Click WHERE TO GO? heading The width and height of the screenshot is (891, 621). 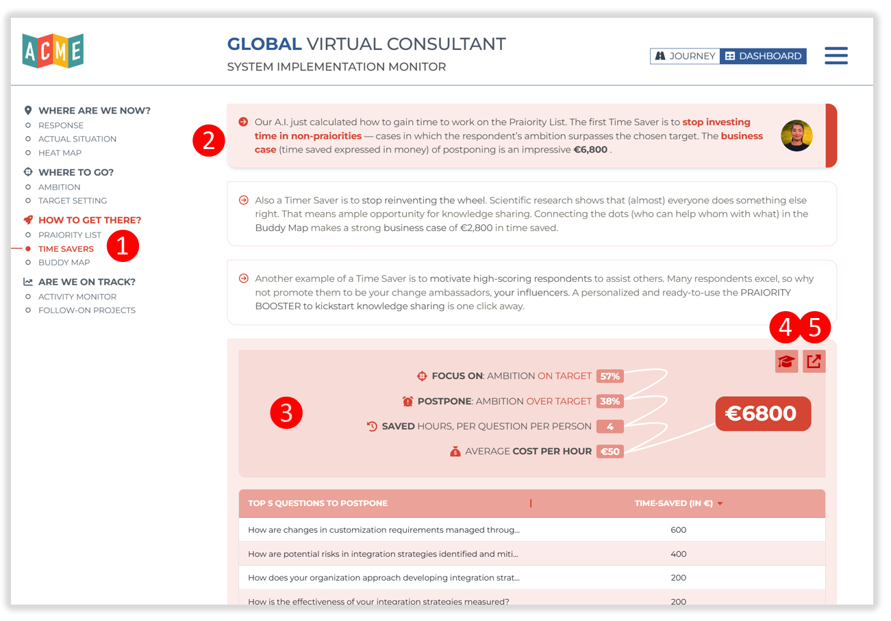click(x=76, y=172)
